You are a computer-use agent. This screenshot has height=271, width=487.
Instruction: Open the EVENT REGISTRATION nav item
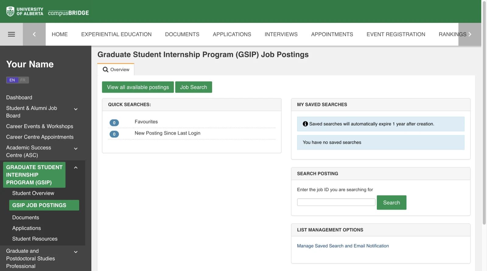pos(396,34)
